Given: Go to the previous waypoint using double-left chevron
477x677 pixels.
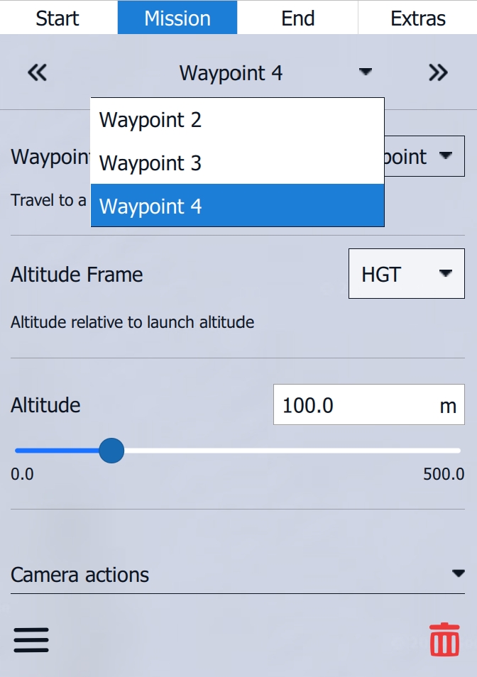Looking at the screenshot, I should tap(37, 72).
